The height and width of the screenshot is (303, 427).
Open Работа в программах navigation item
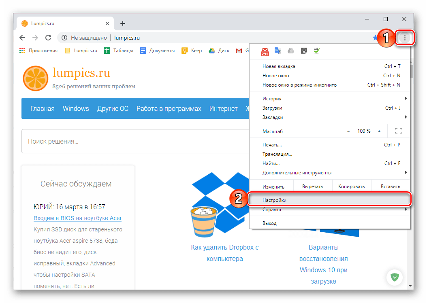[x=169, y=108]
